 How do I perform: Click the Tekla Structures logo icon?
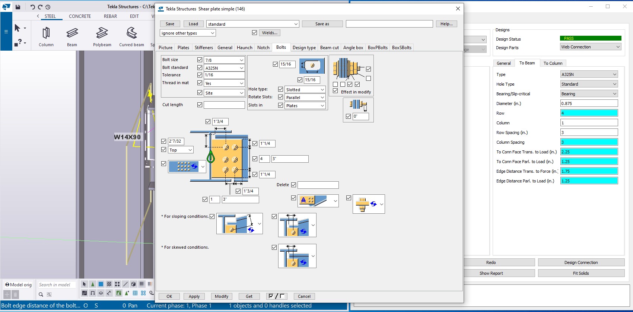coord(6,7)
